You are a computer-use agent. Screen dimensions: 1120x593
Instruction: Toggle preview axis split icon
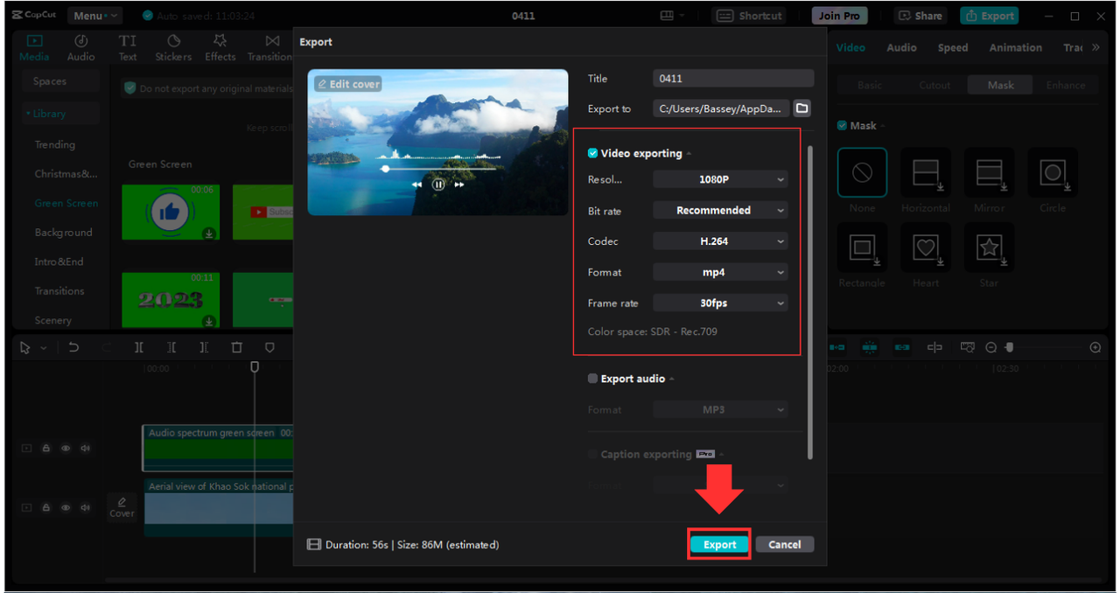pos(934,347)
